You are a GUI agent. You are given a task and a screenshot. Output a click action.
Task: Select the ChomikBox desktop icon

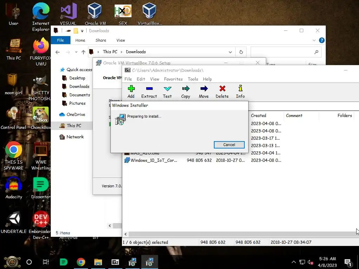pos(41,118)
